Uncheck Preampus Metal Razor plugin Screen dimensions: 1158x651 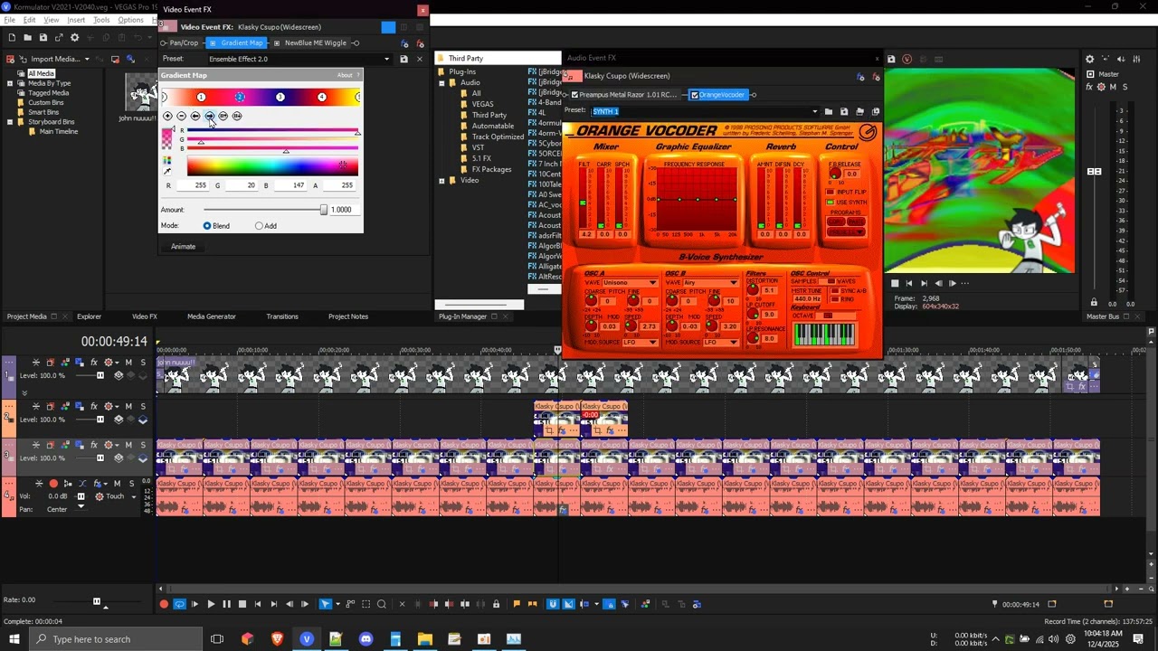point(574,94)
